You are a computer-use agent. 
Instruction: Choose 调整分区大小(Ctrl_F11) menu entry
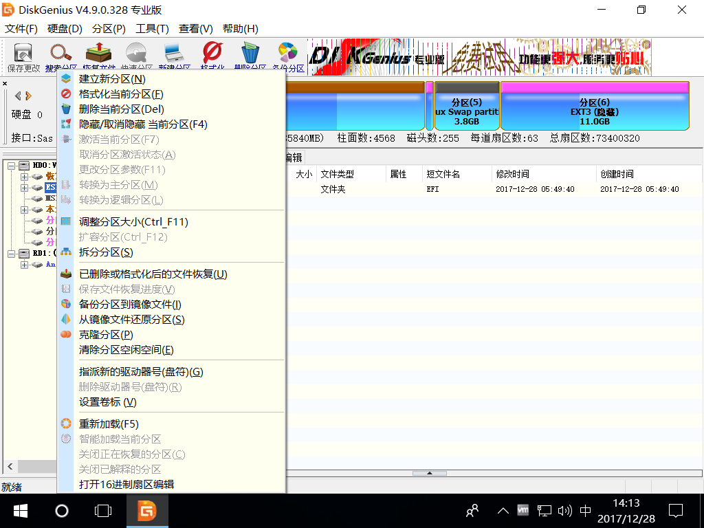click(171, 222)
